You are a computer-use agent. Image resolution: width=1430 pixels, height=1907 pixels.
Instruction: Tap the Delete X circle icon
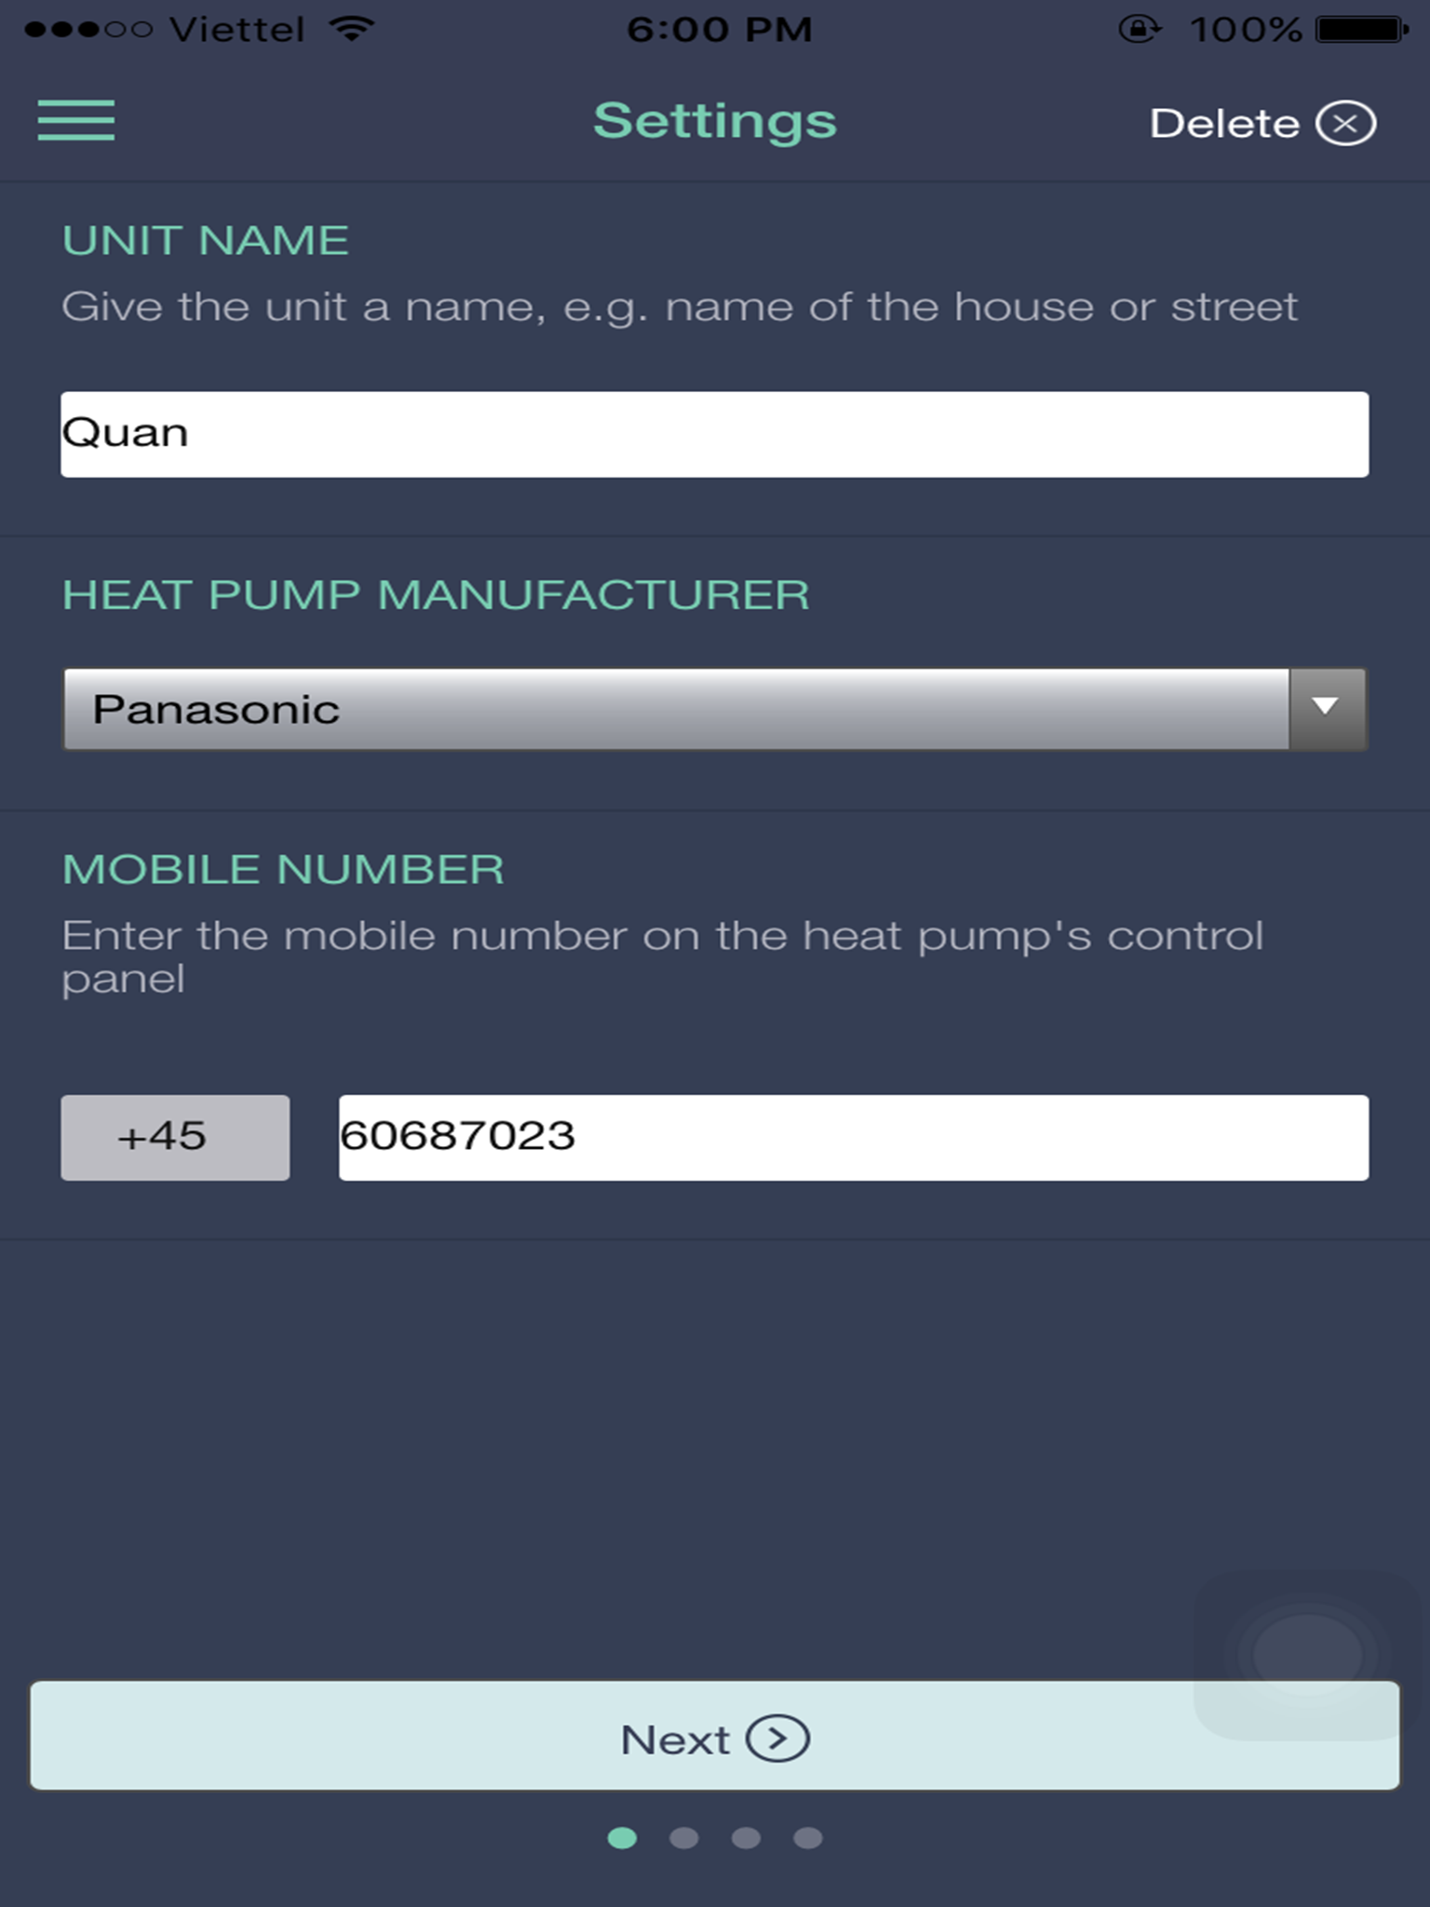(1345, 124)
